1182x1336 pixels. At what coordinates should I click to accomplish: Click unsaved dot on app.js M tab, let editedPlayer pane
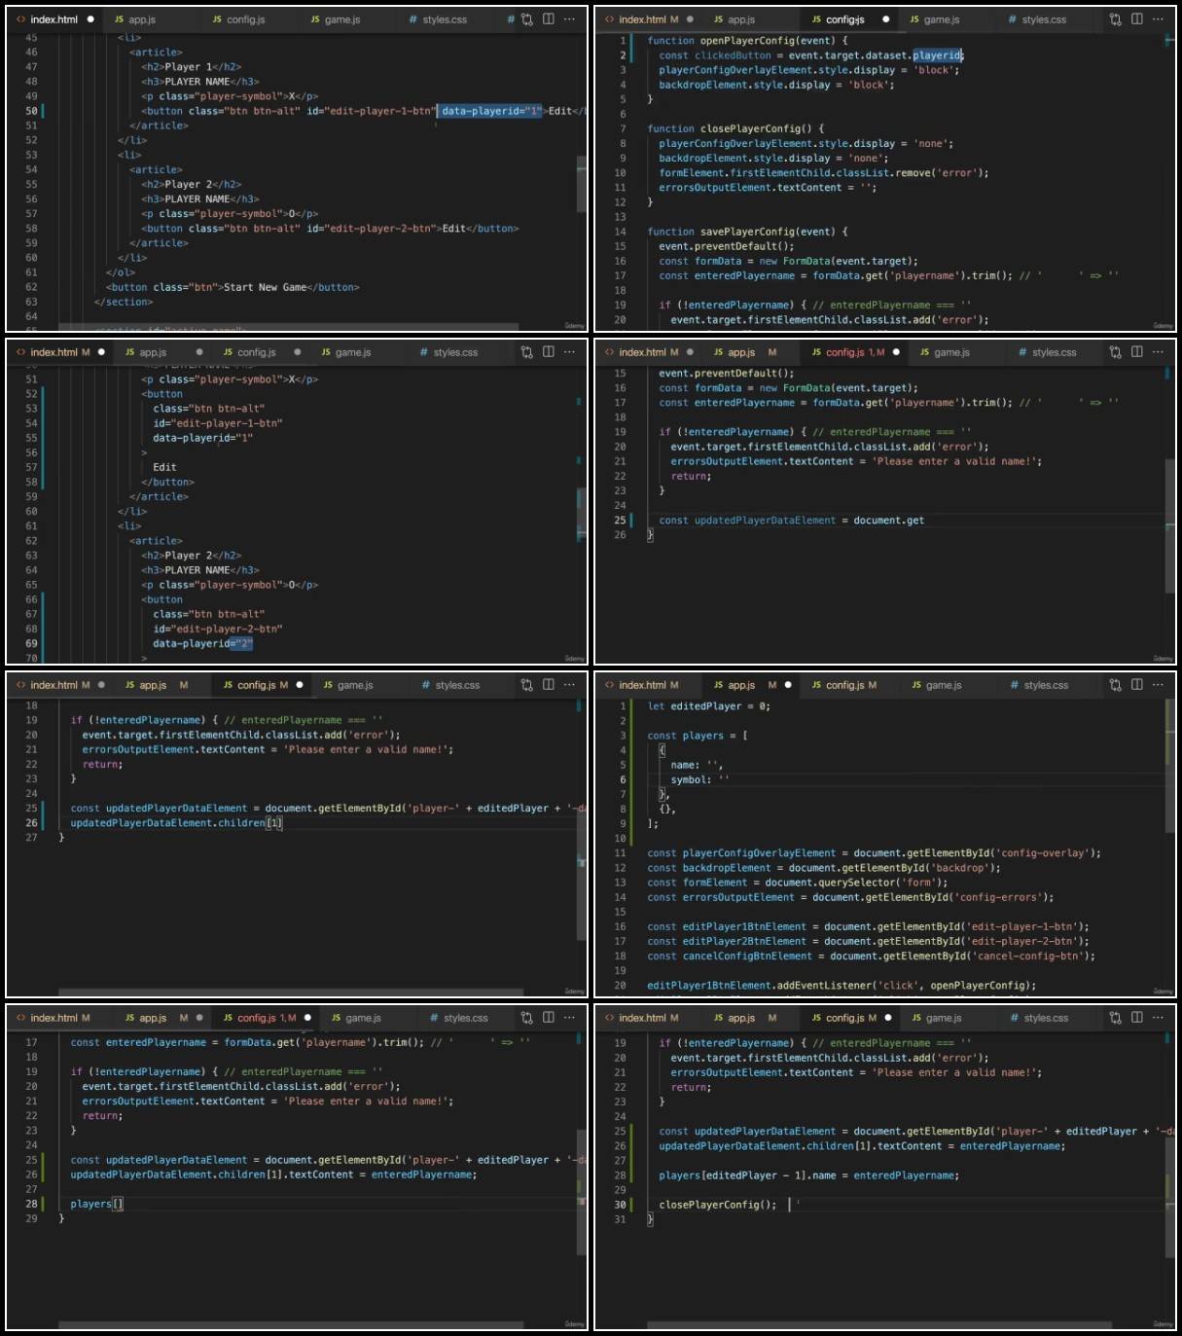(x=788, y=685)
